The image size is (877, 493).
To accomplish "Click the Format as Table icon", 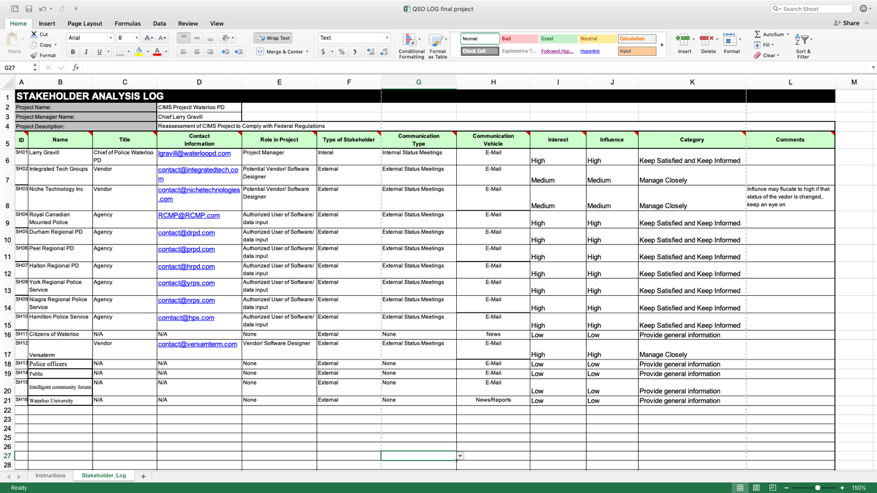I will point(437,42).
